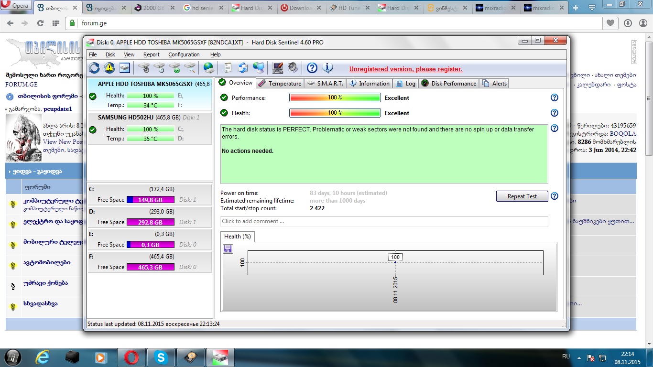This screenshot has width=653, height=367.
Task: Click the FORUM.GE link on the webpage
Action: [x=21, y=84]
